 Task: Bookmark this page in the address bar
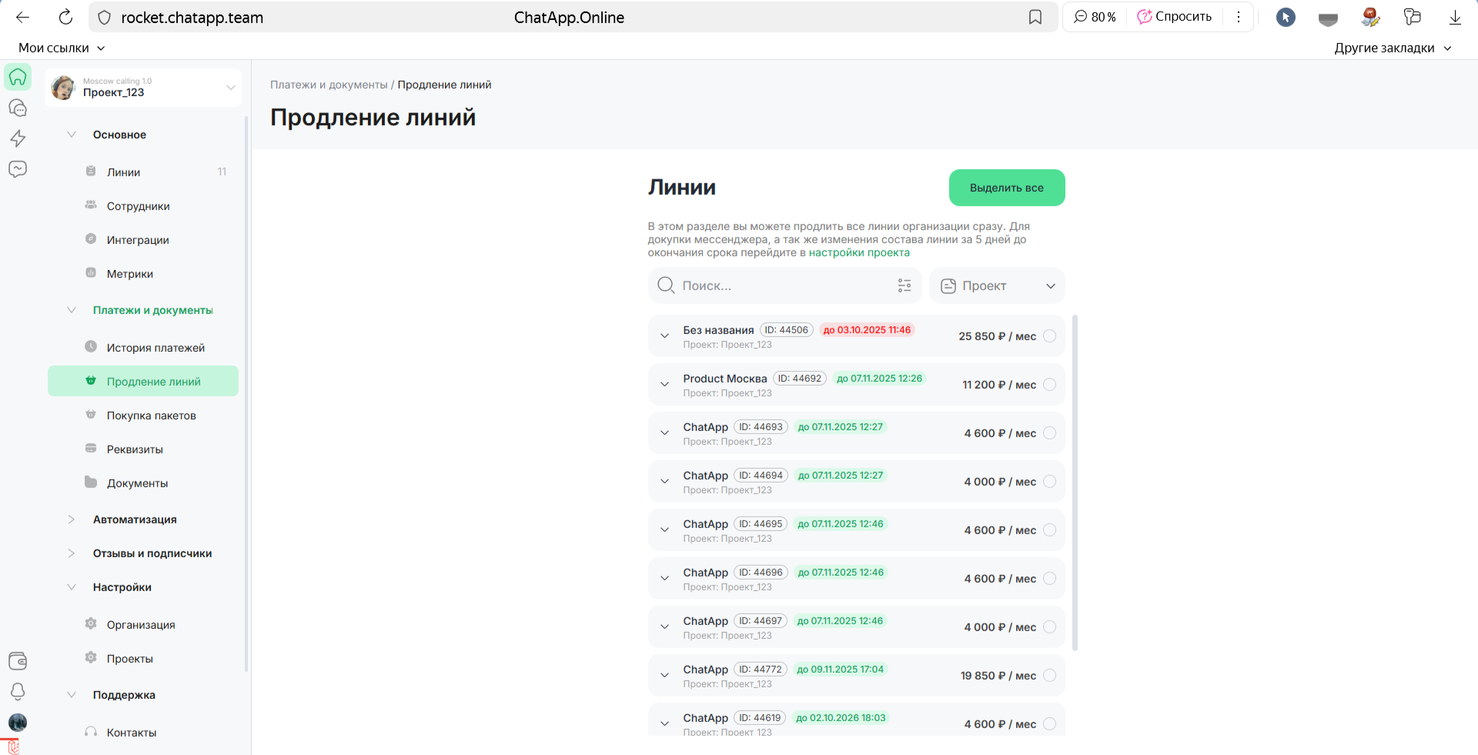(x=1035, y=17)
